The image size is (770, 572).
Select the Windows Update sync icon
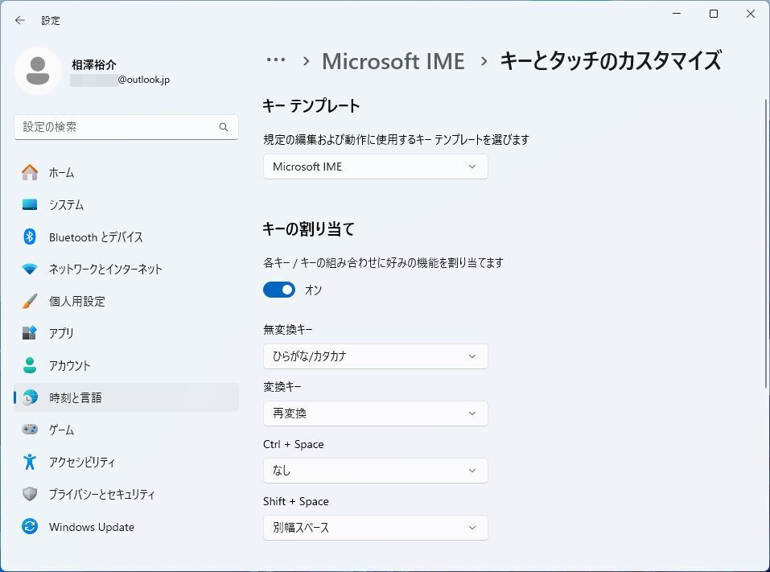click(x=30, y=526)
